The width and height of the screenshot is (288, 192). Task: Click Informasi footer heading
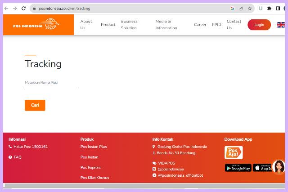pos(17,139)
